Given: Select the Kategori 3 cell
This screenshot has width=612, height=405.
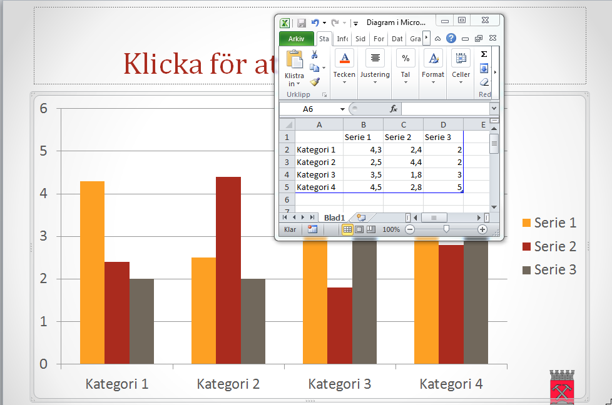Looking at the screenshot, I should point(319,174).
